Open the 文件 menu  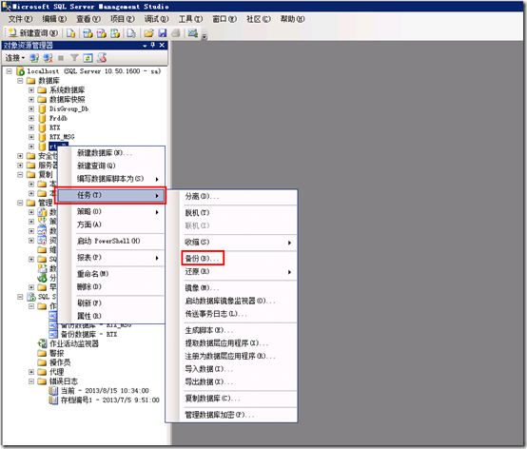(x=20, y=19)
